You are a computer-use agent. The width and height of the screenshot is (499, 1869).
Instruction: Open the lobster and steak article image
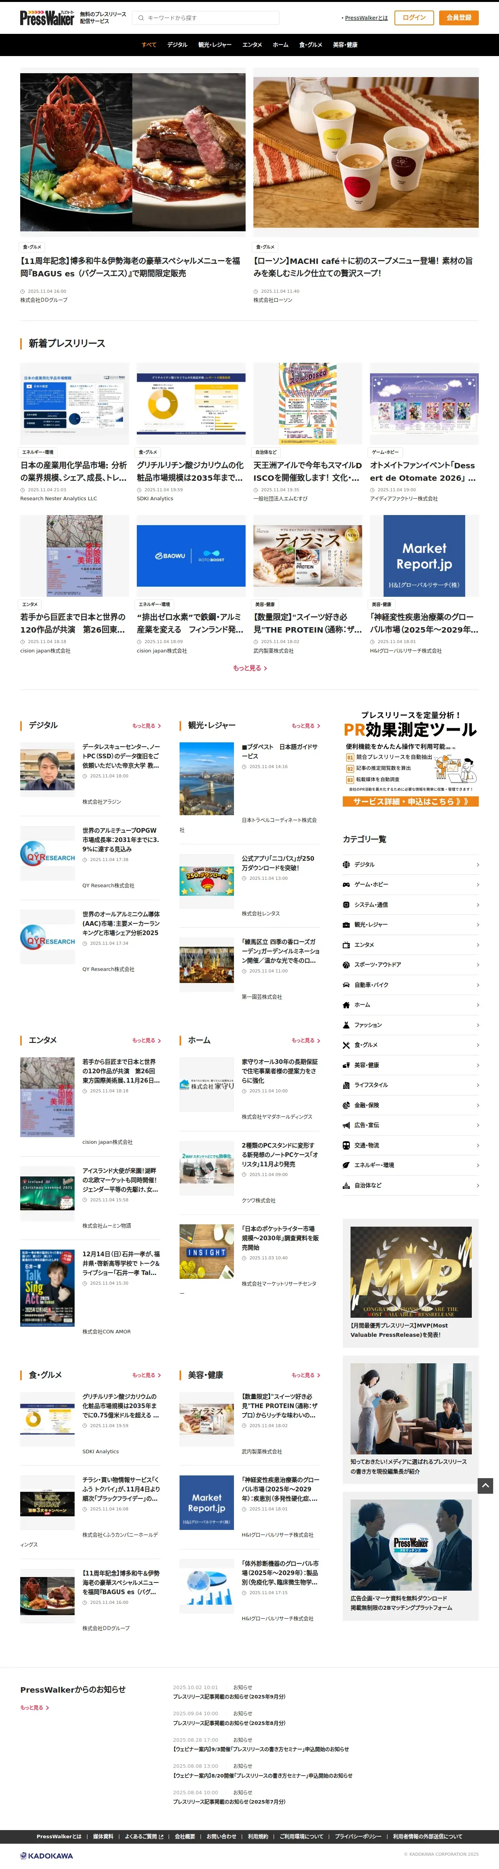(133, 152)
